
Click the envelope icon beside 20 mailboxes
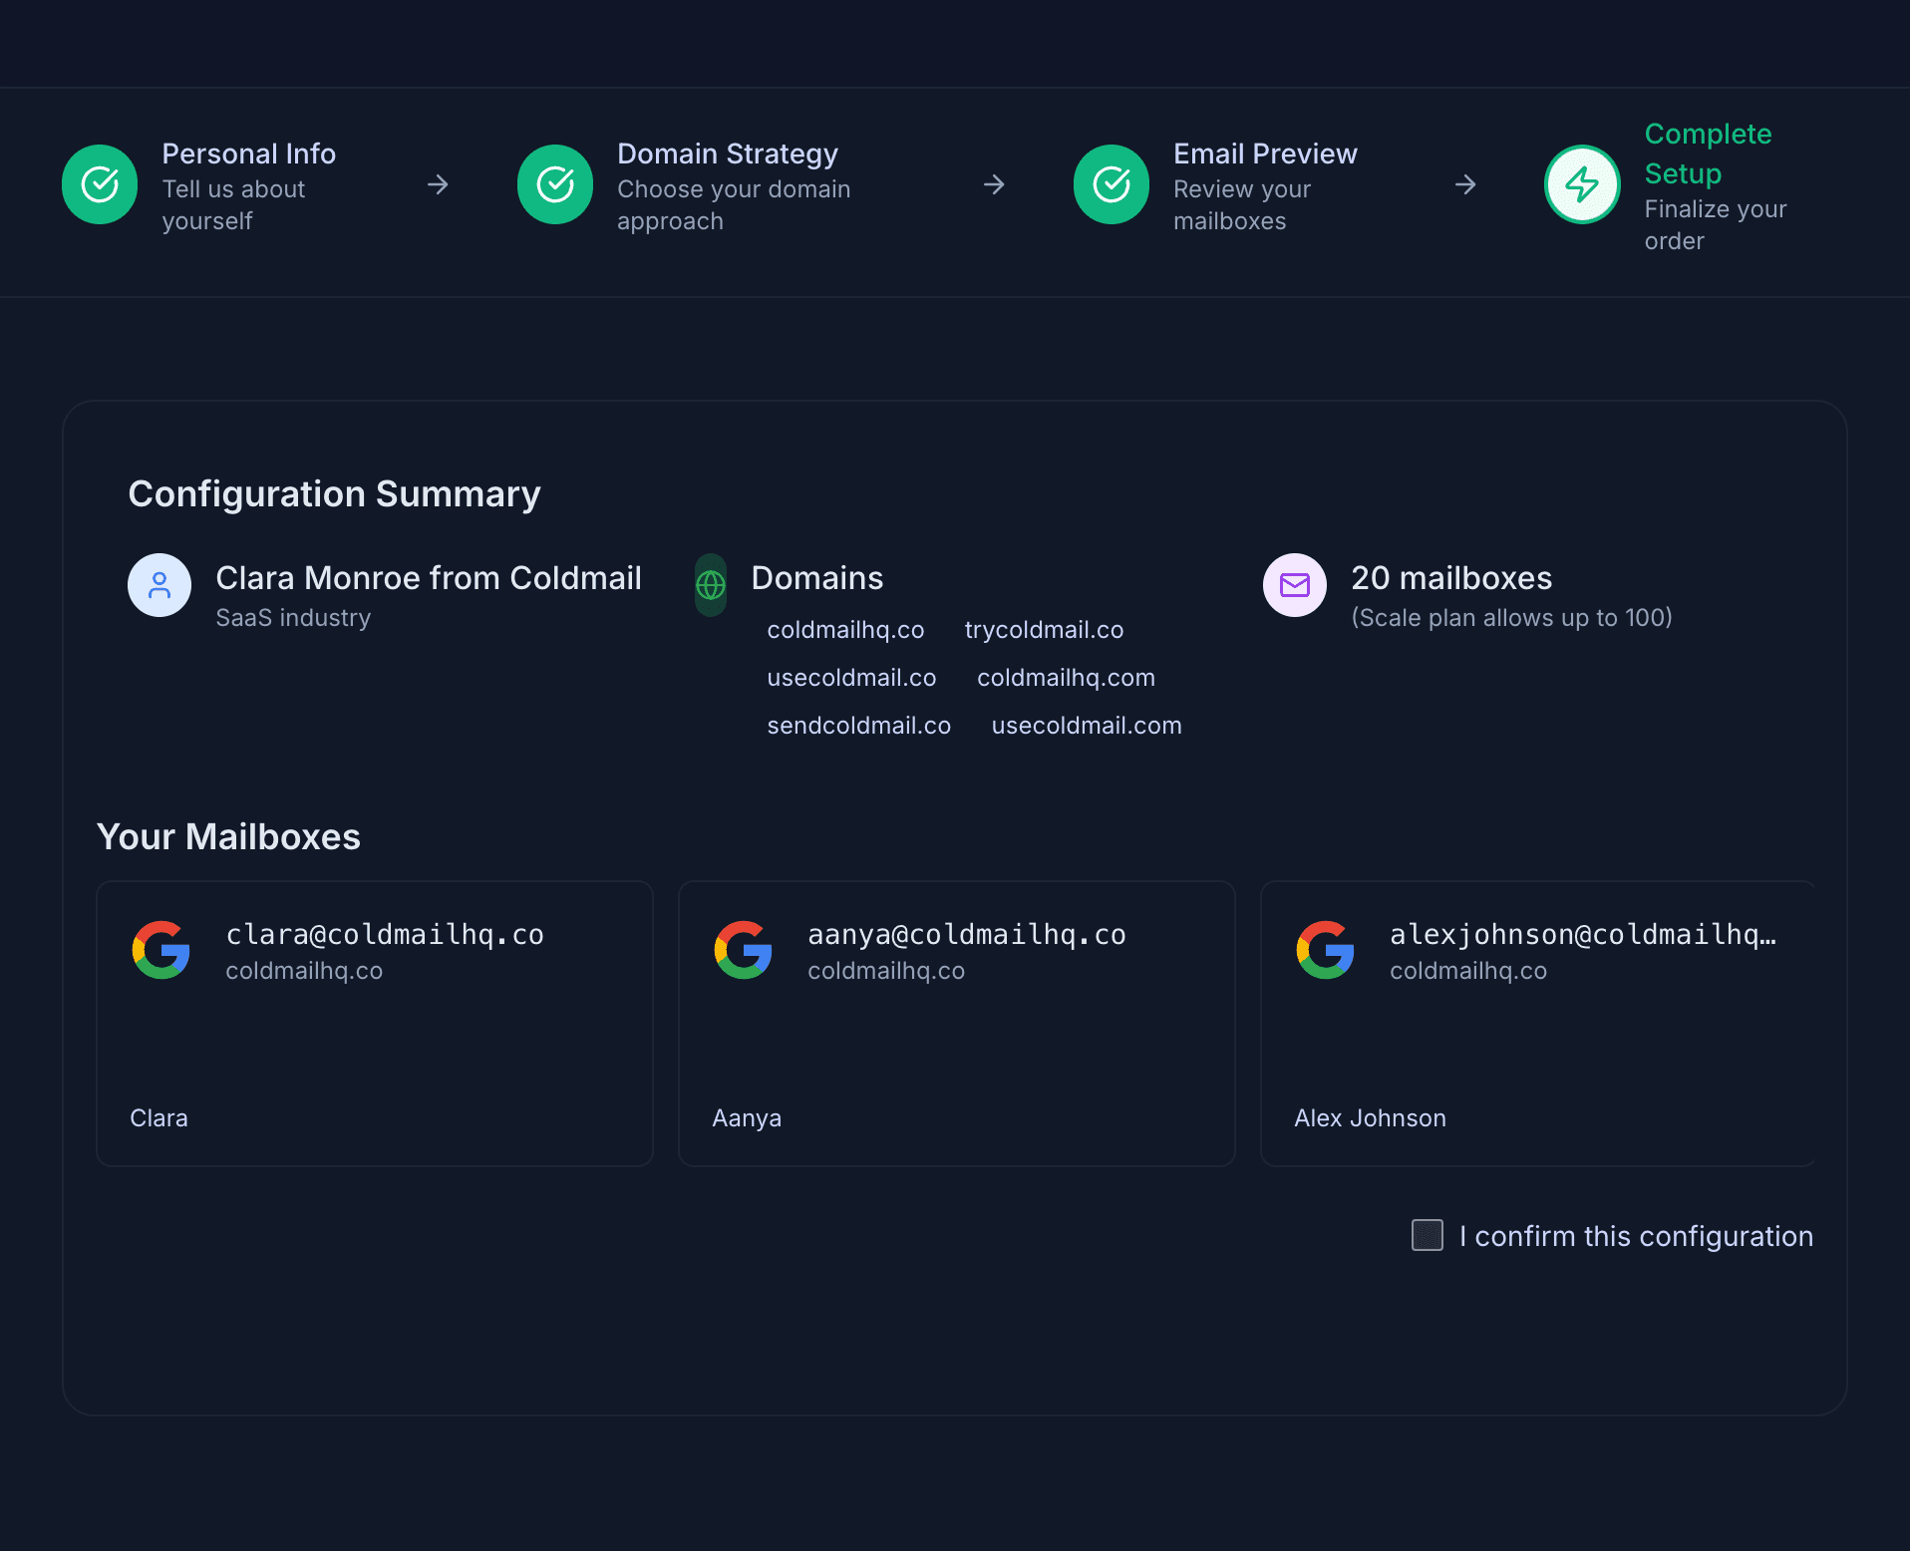tap(1295, 585)
